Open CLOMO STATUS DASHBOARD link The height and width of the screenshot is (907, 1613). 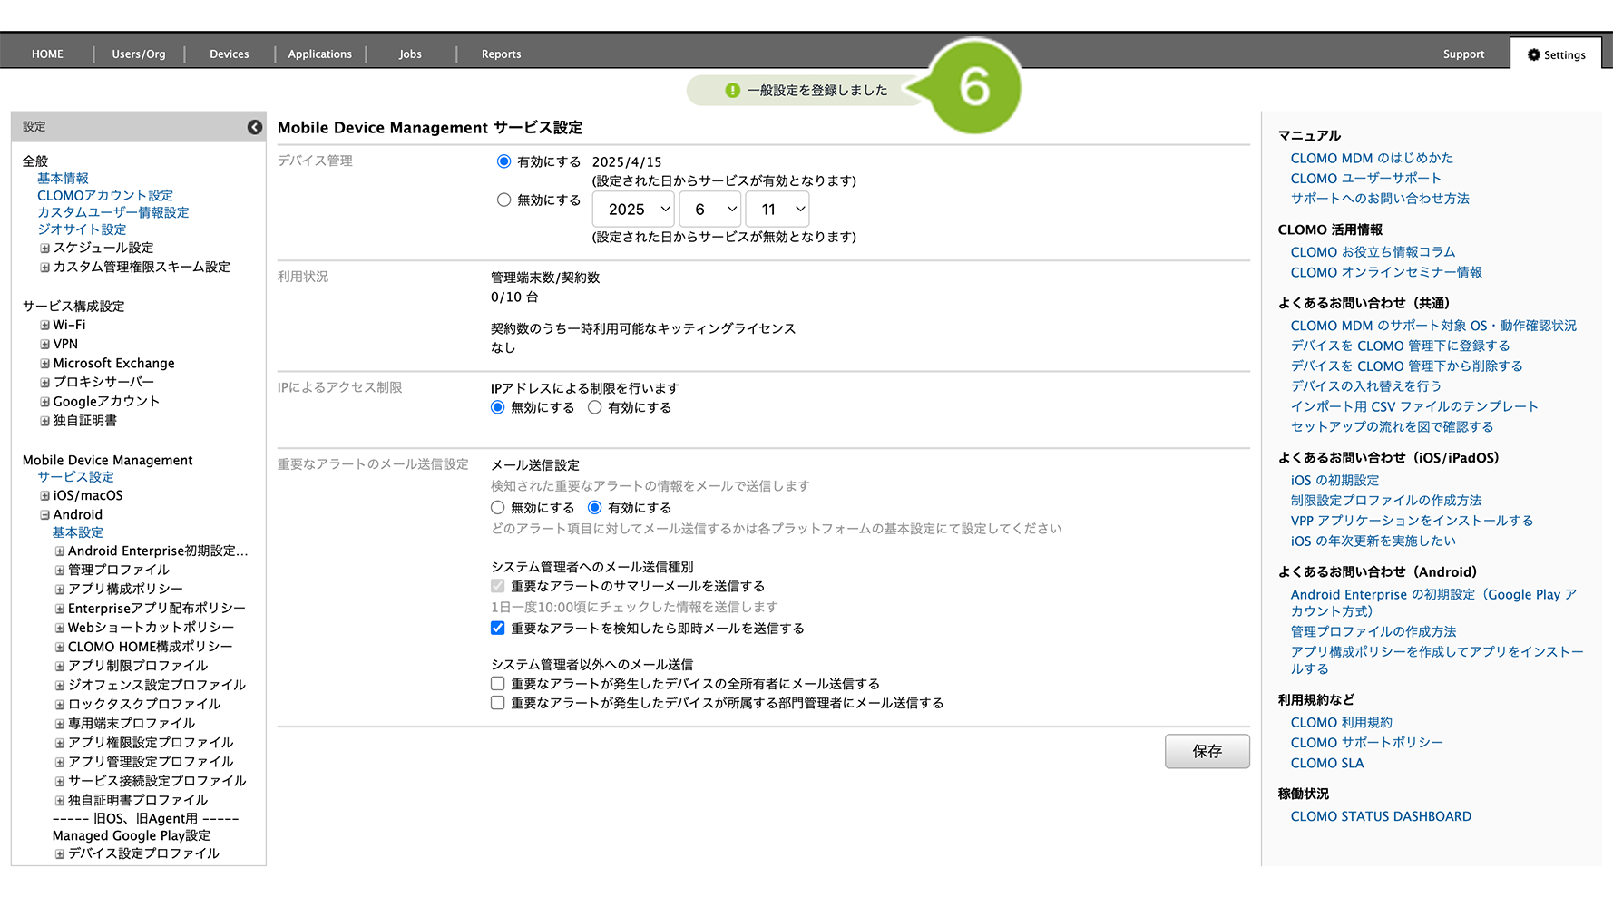(x=1381, y=816)
